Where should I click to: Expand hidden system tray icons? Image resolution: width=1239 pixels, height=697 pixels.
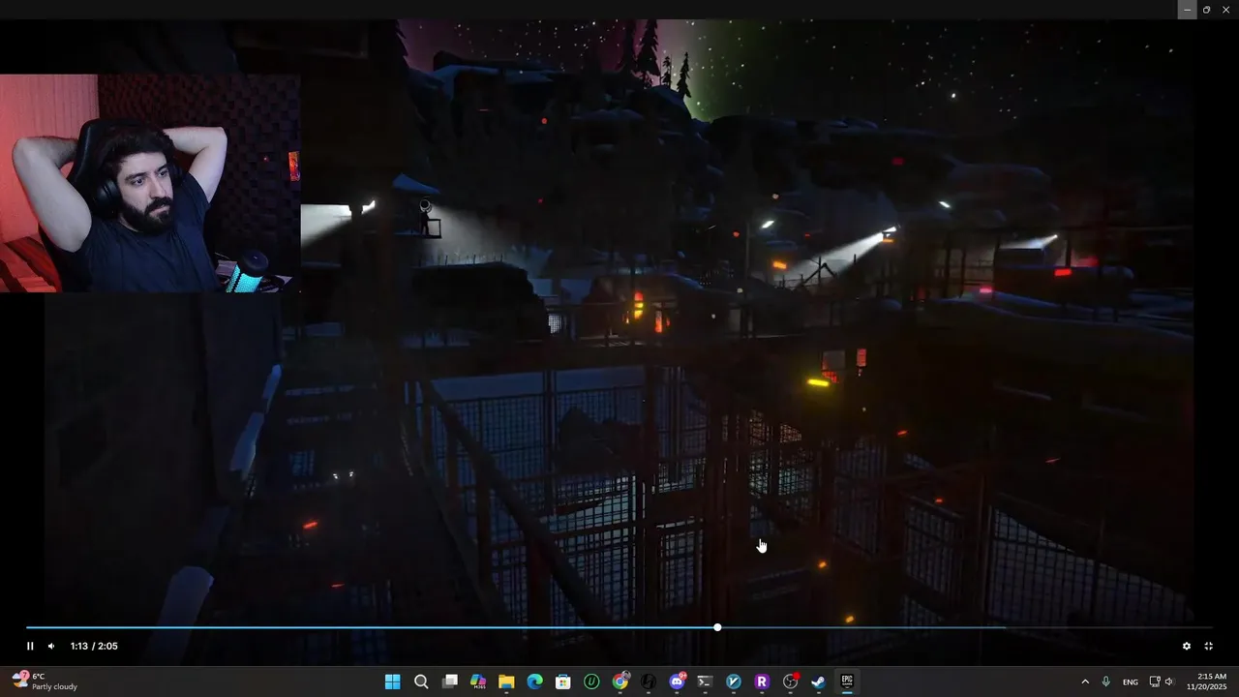coord(1084,682)
